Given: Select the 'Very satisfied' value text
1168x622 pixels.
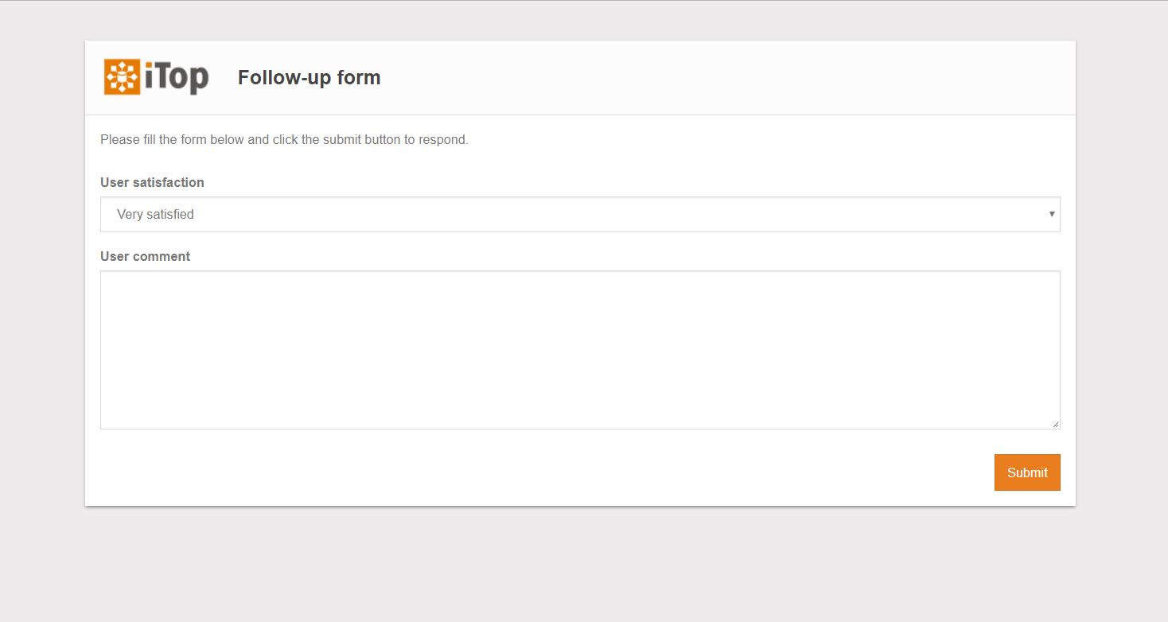Looking at the screenshot, I should click(155, 215).
